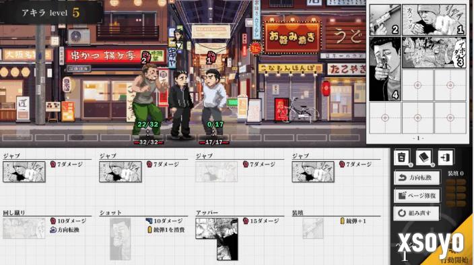Click the 銃弾+1 effect text
The image size is (474, 265).
[355, 221]
